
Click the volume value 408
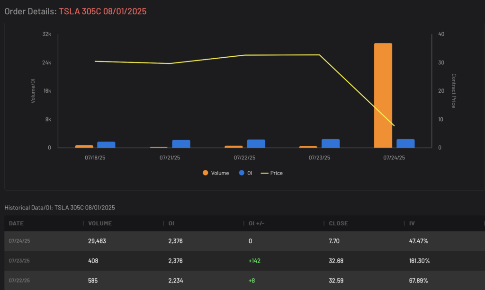(93, 261)
